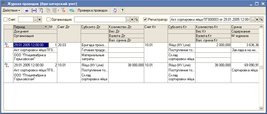
Task: Maximize the Журнал проводок window
Action: (x=257, y=4)
